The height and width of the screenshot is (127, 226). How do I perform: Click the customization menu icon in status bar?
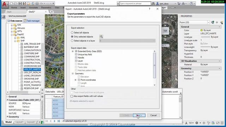(x=222, y=123)
